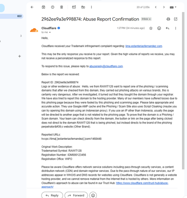Click abusereply@cloudflare.com email link
The width and height of the screenshot is (187, 198).
[106, 66]
